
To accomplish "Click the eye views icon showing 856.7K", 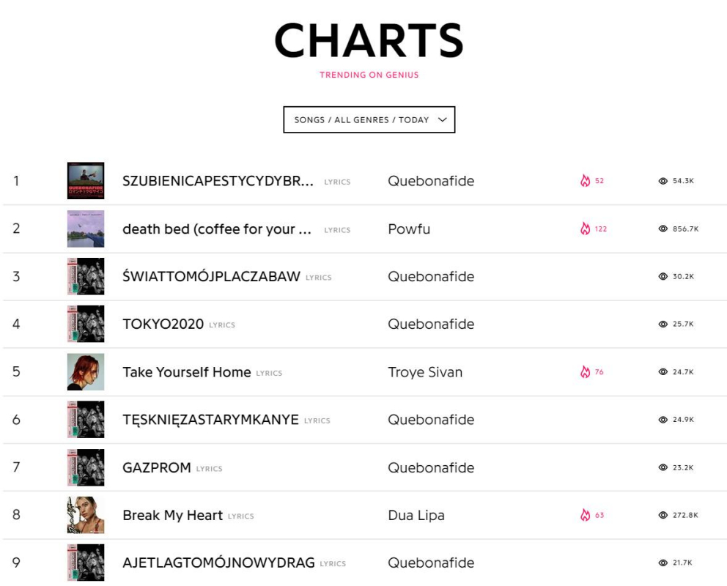I will (663, 229).
